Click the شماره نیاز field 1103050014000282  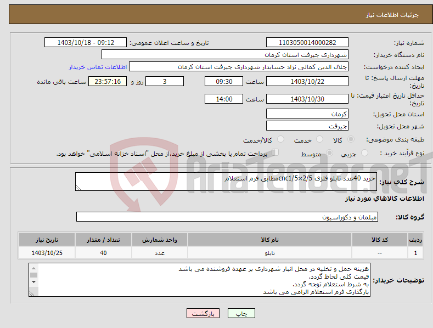pos(307,43)
